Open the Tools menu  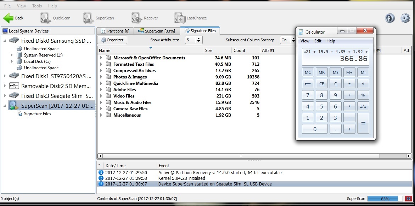click(x=37, y=6)
